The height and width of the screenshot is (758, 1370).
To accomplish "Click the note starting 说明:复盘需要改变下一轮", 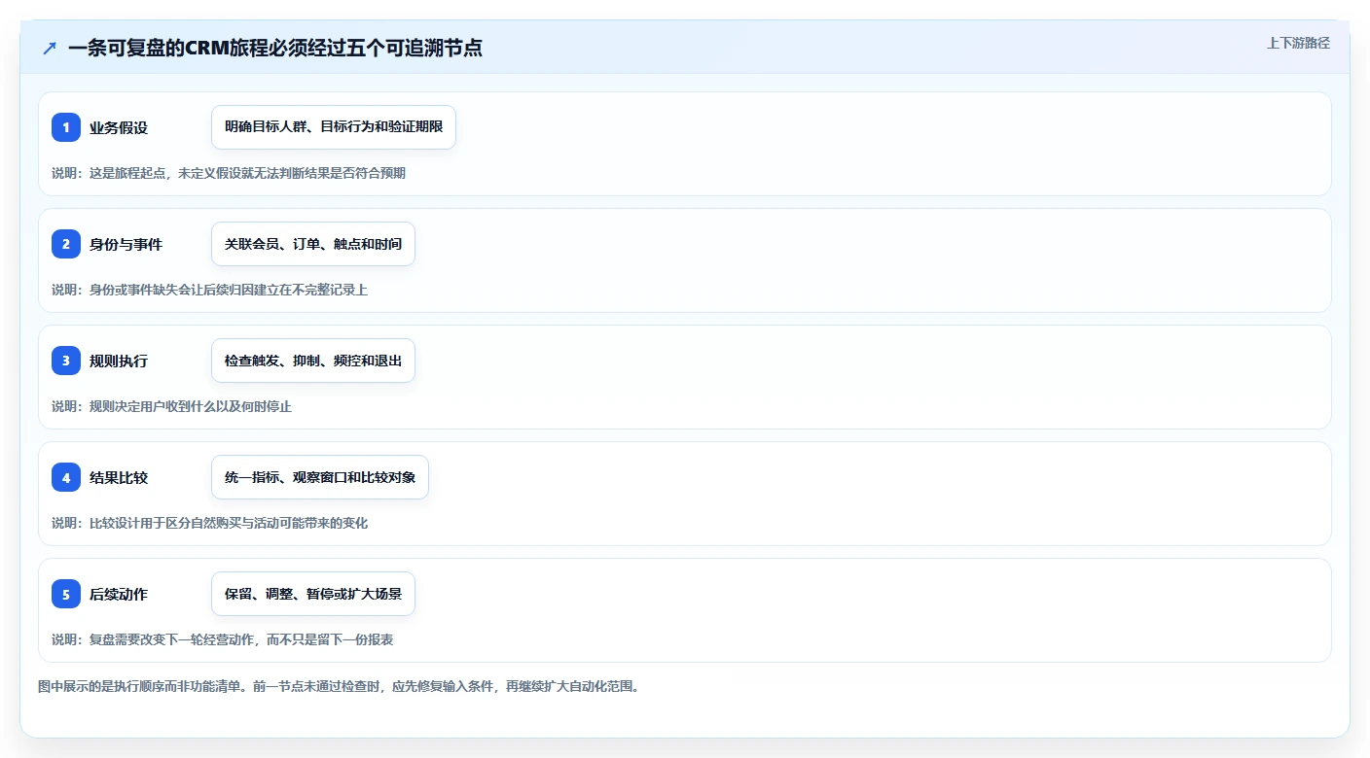I will (222, 639).
